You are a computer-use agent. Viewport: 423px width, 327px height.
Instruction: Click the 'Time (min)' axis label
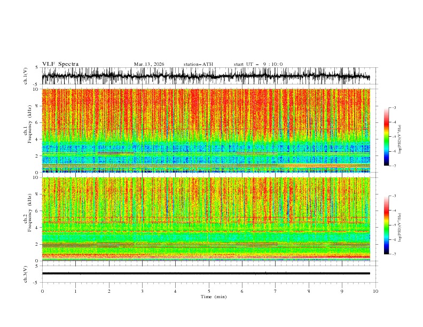click(x=214, y=297)
